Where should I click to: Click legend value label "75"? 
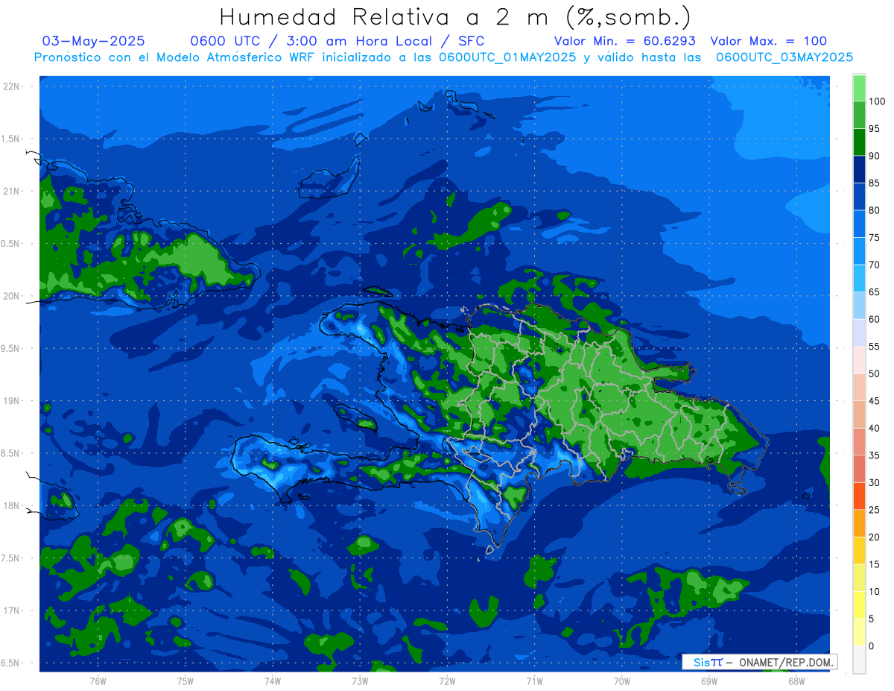pyautogui.click(x=874, y=237)
